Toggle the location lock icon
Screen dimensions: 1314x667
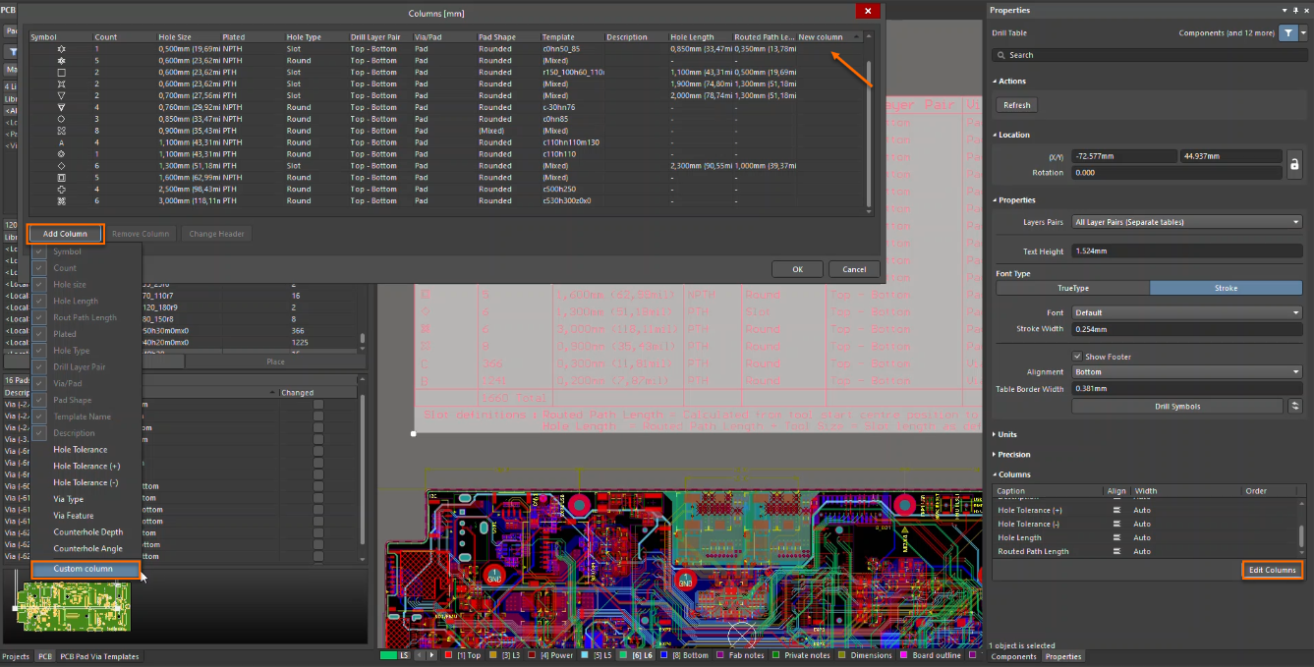pos(1294,164)
